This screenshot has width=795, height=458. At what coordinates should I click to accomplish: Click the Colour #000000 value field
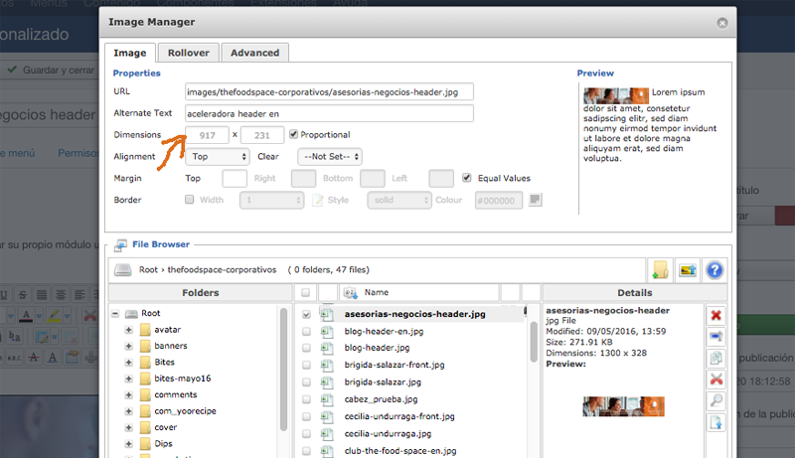tap(499, 201)
